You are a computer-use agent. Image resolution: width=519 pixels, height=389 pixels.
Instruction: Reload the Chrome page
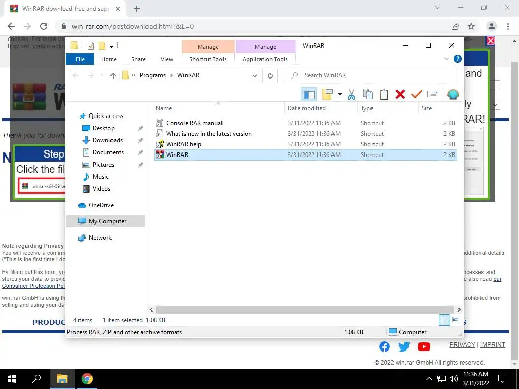pos(44,26)
